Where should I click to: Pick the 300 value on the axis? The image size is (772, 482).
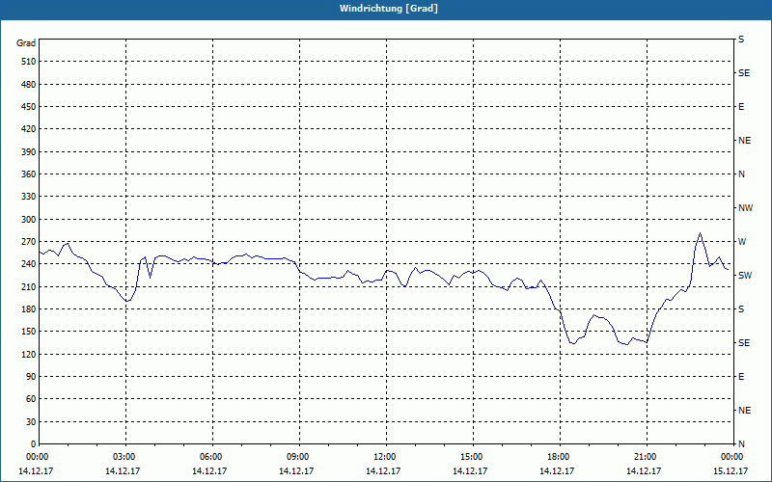click(x=29, y=220)
